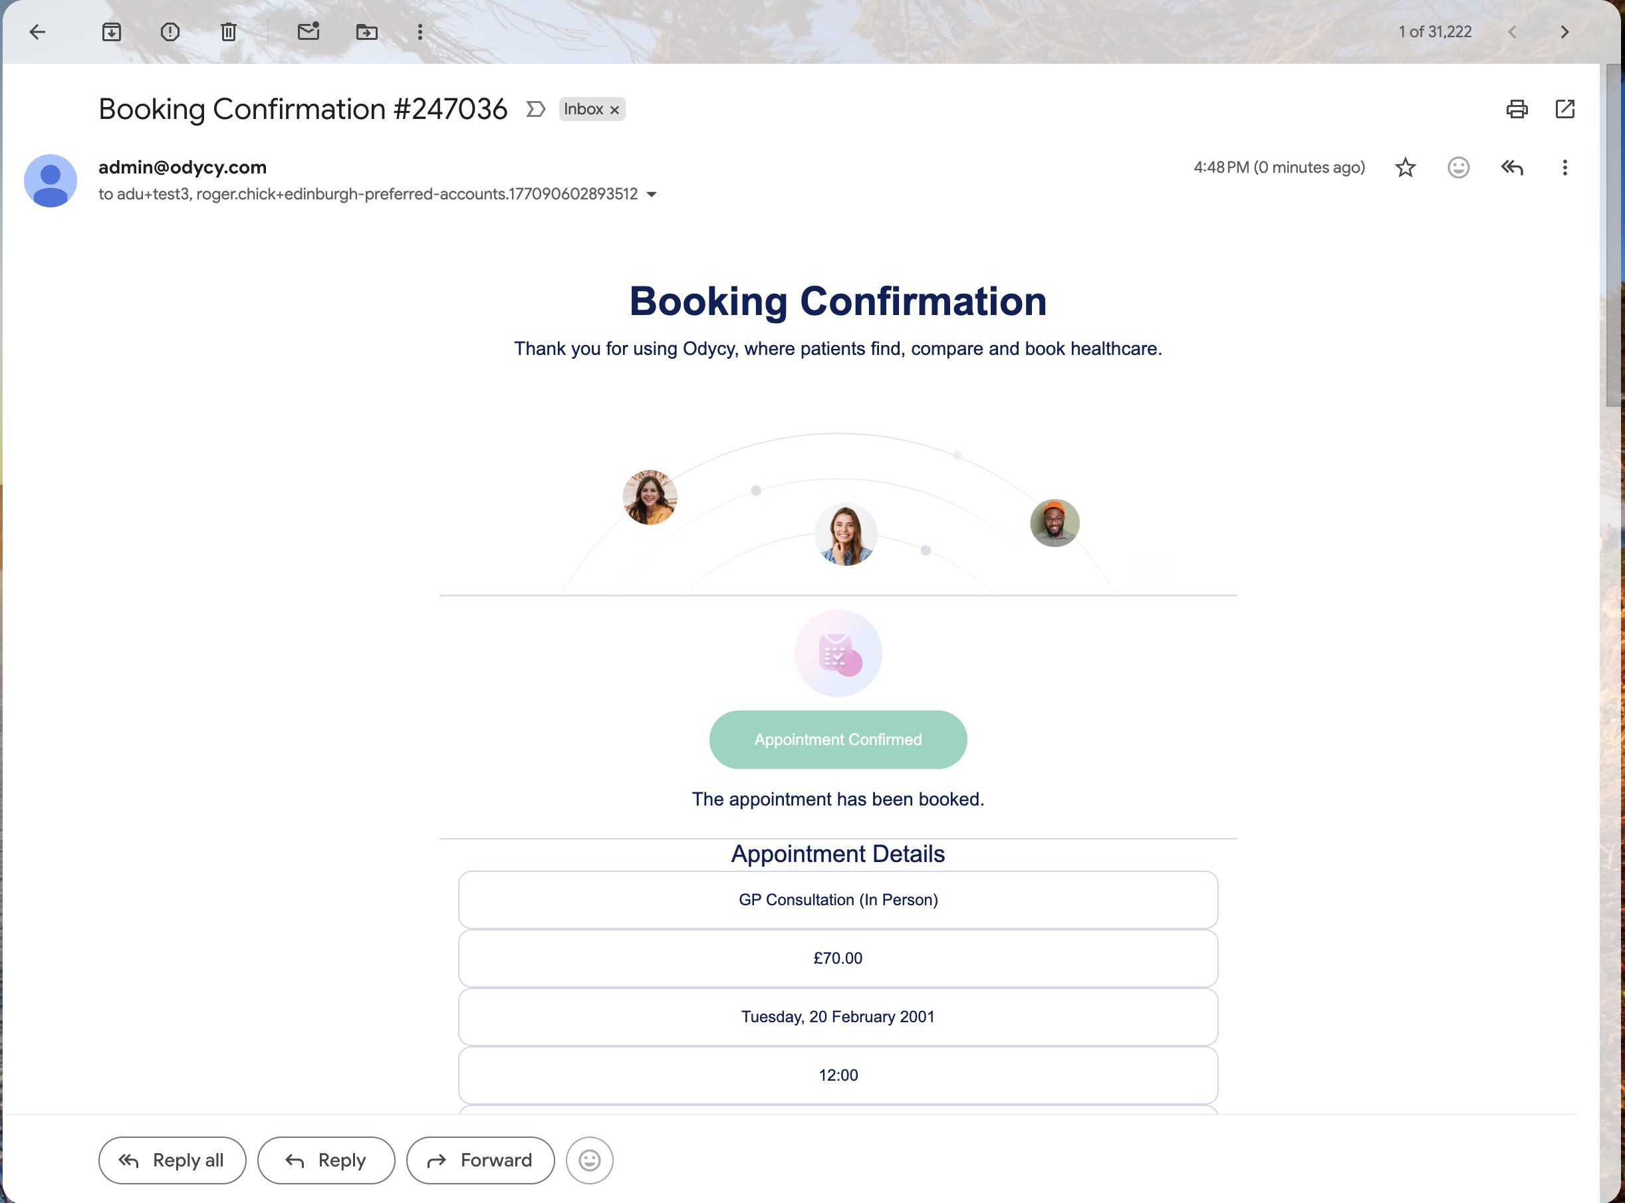Remove the Inbox label from the email
Image resolution: width=1625 pixels, height=1203 pixels.
click(614, 109)
